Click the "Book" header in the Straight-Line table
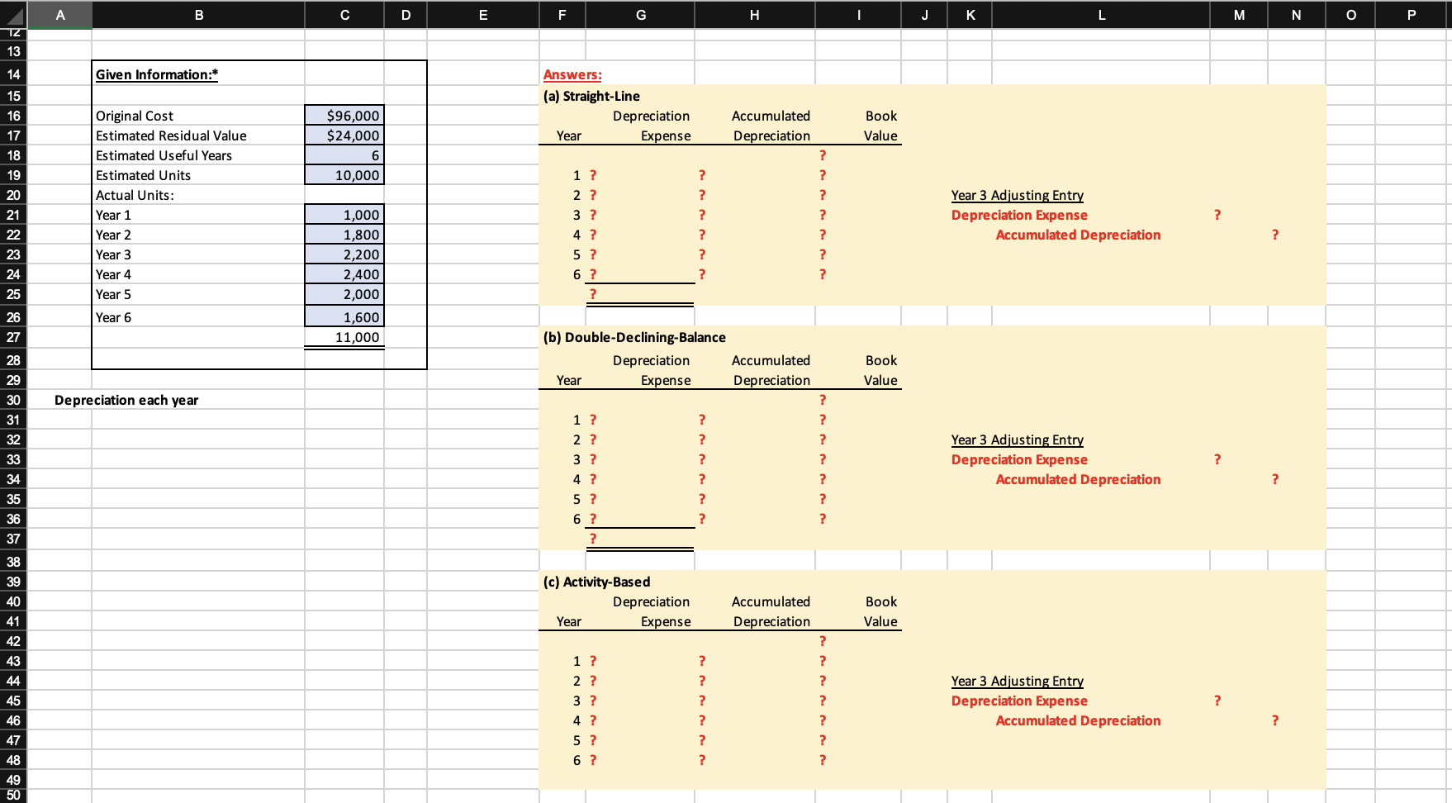Viewport: 1452px width, 803px height. pos(881,116)
